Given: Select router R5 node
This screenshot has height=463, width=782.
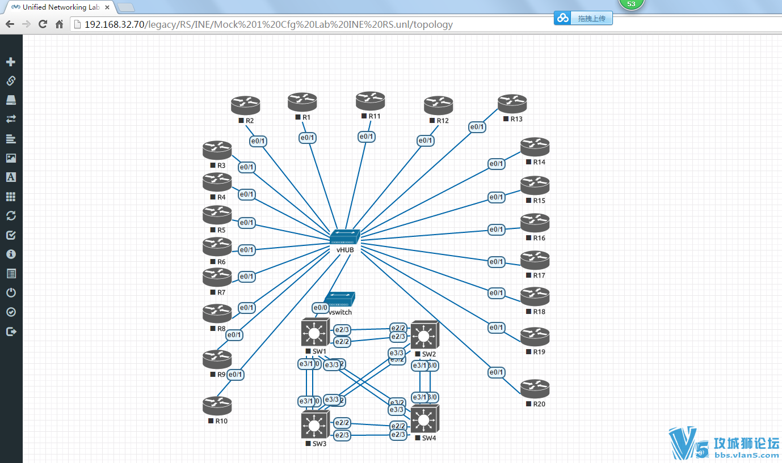Looking at the screenshot, I should coord(217,215).
